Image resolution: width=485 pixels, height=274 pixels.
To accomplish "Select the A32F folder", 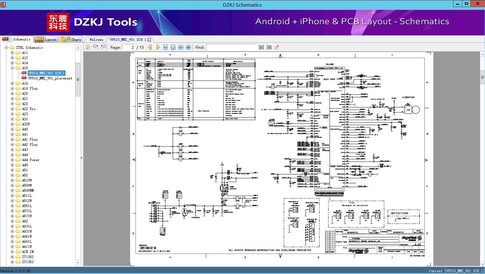I will coord(26,124).
